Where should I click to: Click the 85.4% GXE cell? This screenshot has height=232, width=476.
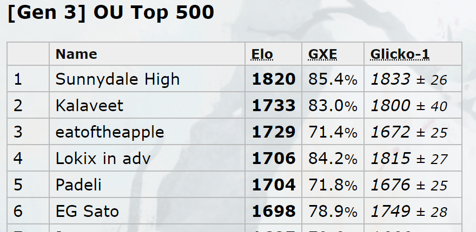click(333, 79)
